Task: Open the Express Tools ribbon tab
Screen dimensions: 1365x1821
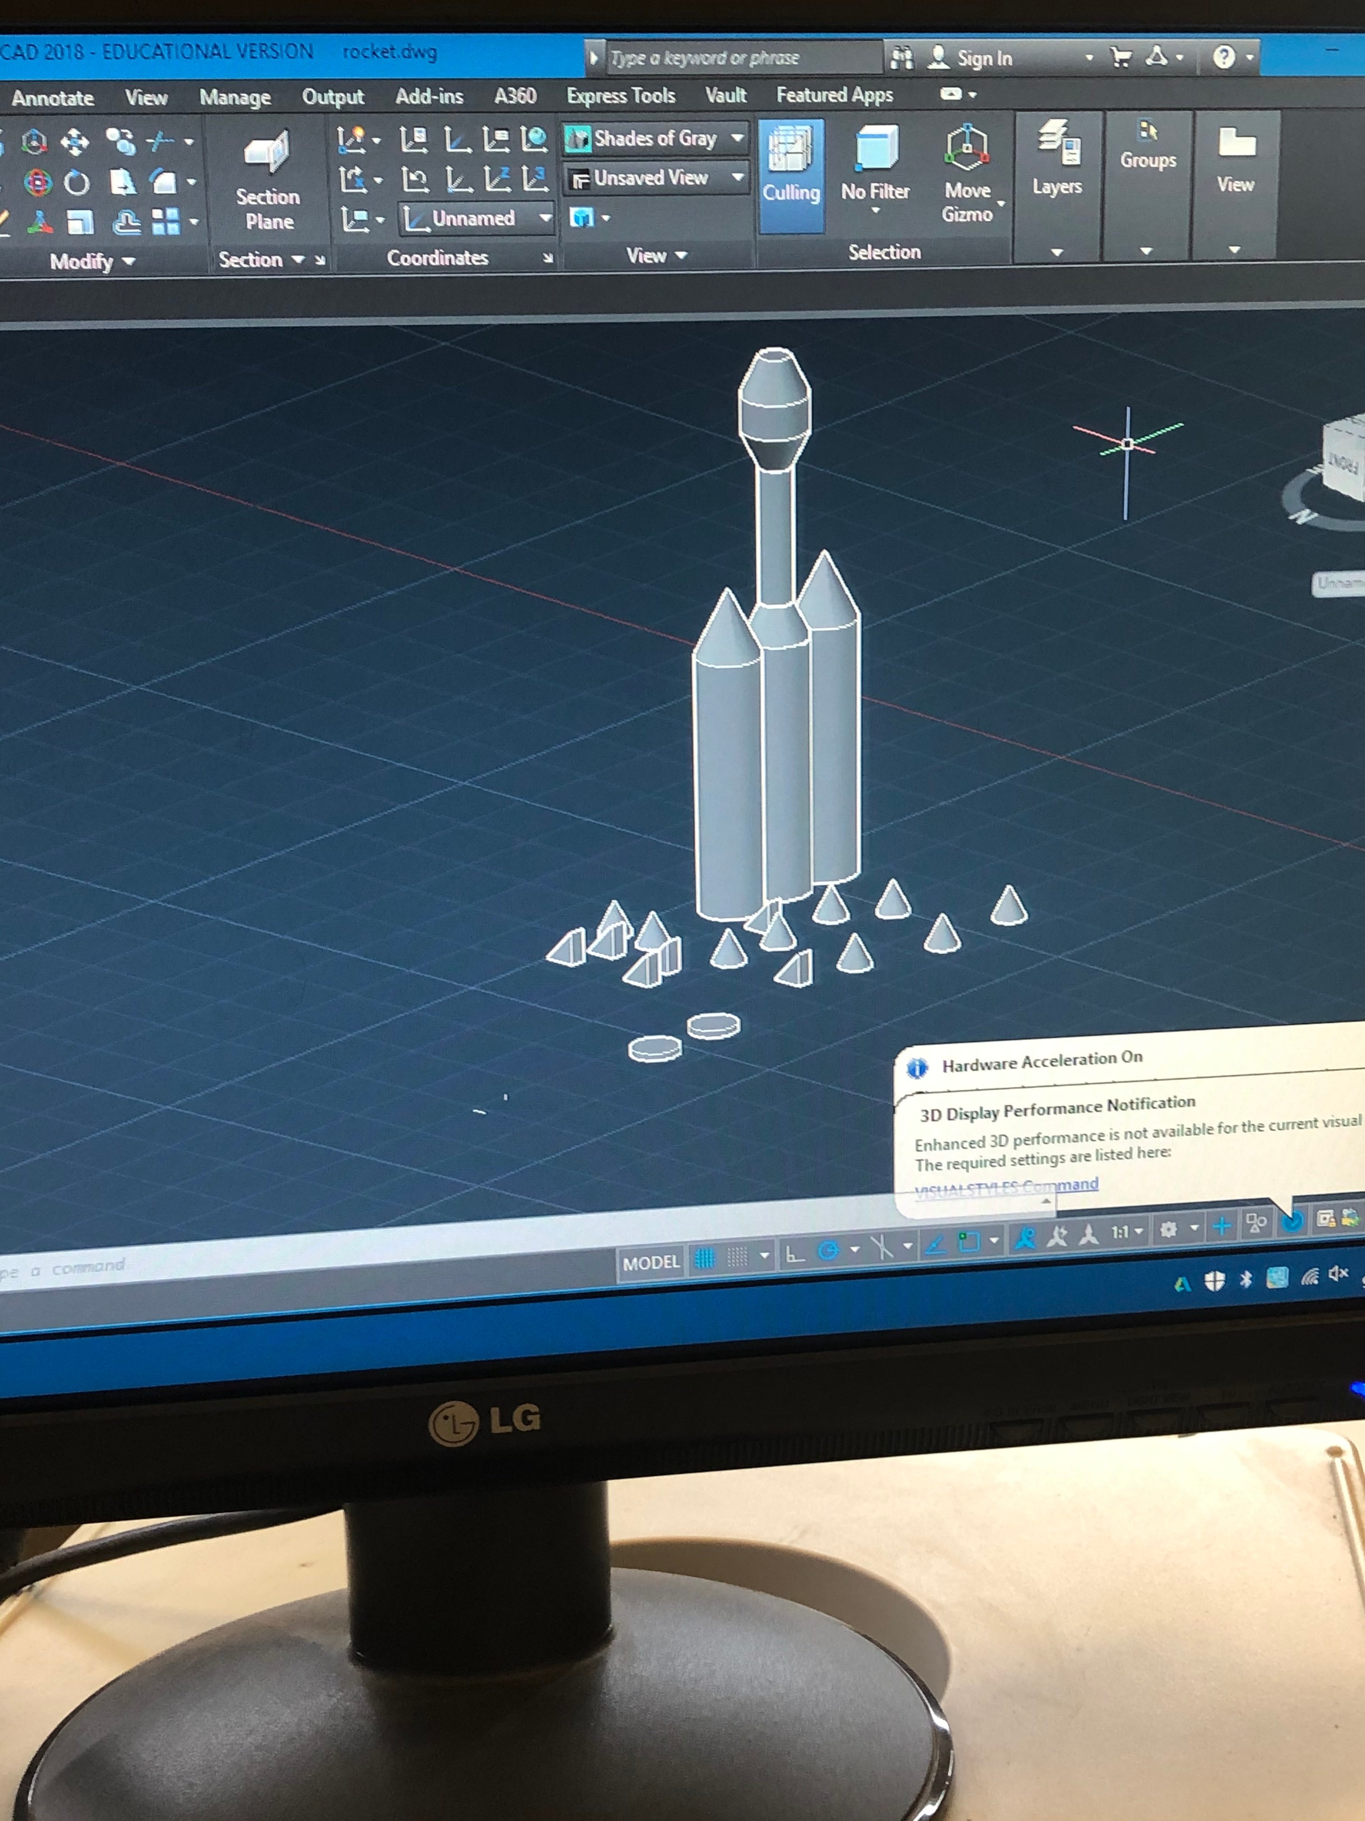Action: [x=620, y=95]
